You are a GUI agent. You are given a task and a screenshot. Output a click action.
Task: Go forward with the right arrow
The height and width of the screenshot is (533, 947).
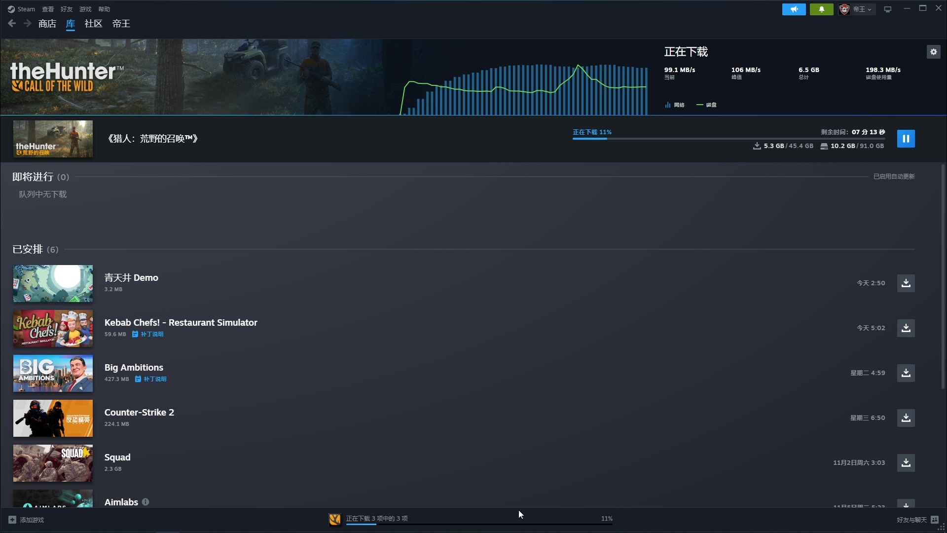(28, 23)
